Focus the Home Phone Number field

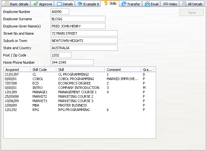(x=72, y=62)
